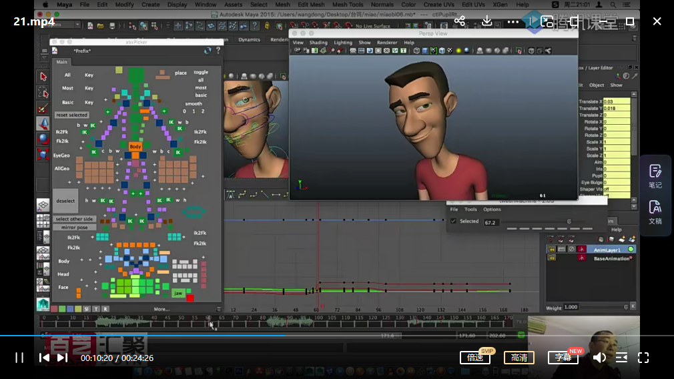This screenshot has width=674, height=379.
Task: Open the Create UVs menu
Action: coord(438,5)
